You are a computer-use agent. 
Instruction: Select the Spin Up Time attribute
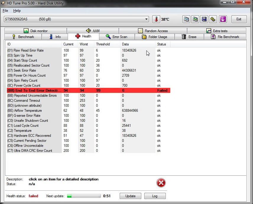[88, 55]
